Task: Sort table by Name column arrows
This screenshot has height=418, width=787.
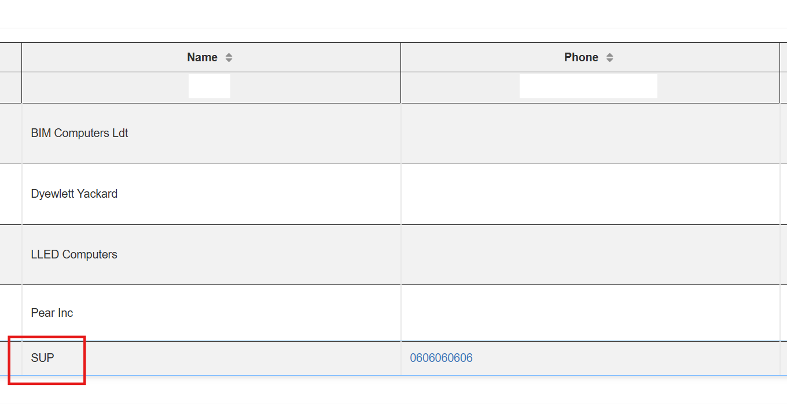Action: (x=229, y=57)
